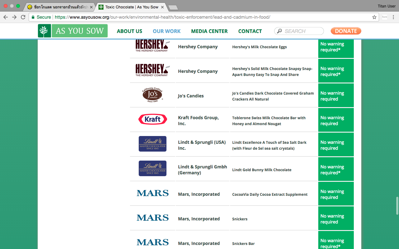The width and height of the screenshot is (399, 249).
Task: Click Jo's Candies Dark Chocolate Graham Crackers text
Action: tap(273, 96)
